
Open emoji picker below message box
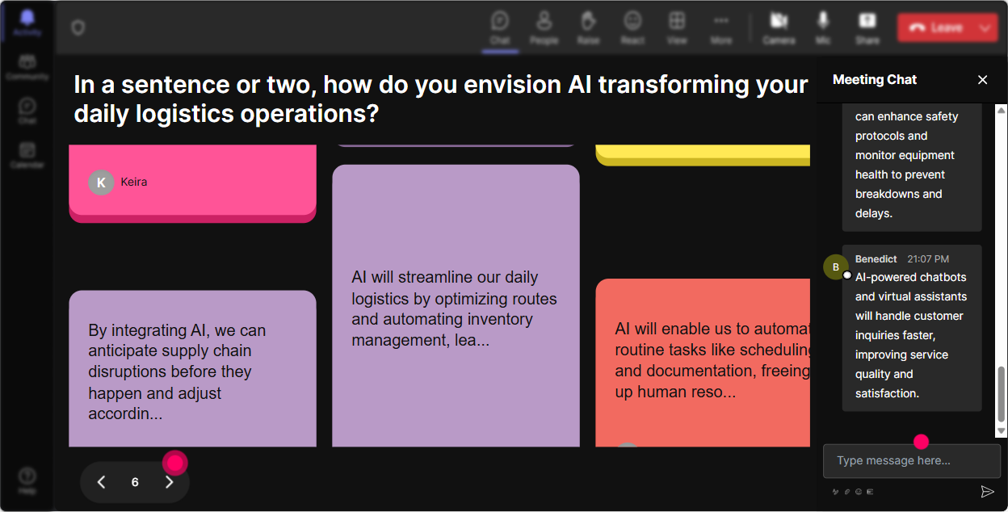[859, 491]
